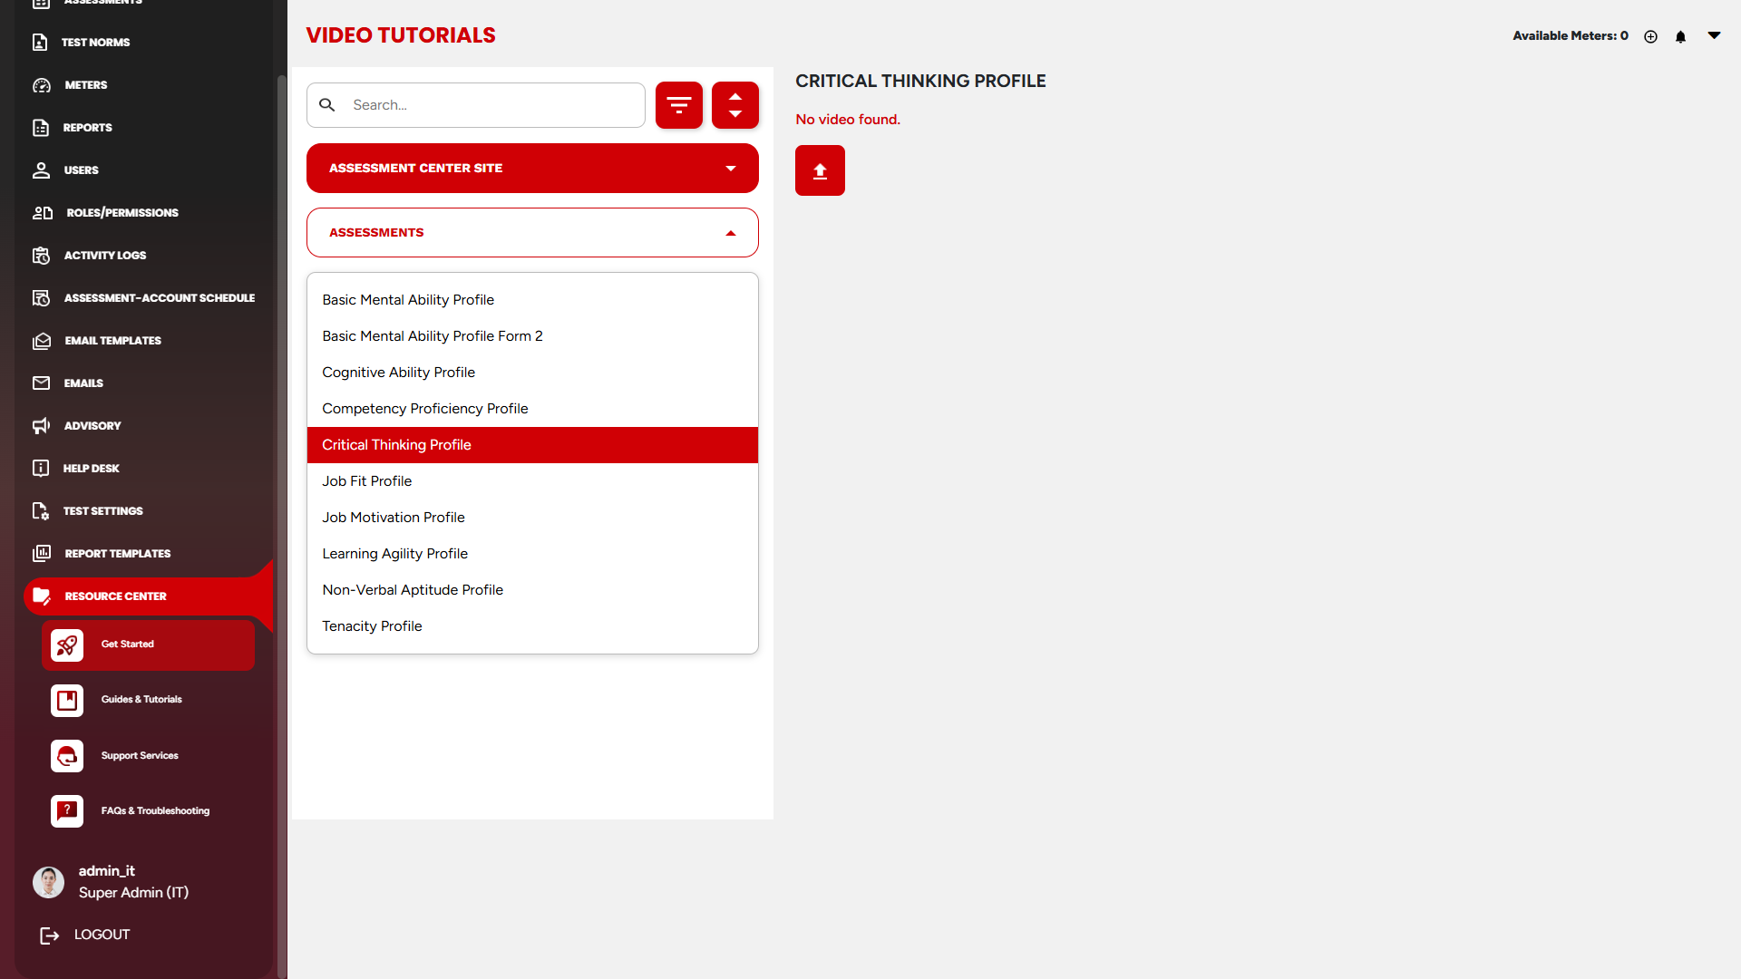
Task: Open FAQs & Troubleshooting icon
Action: pos(67,811)
